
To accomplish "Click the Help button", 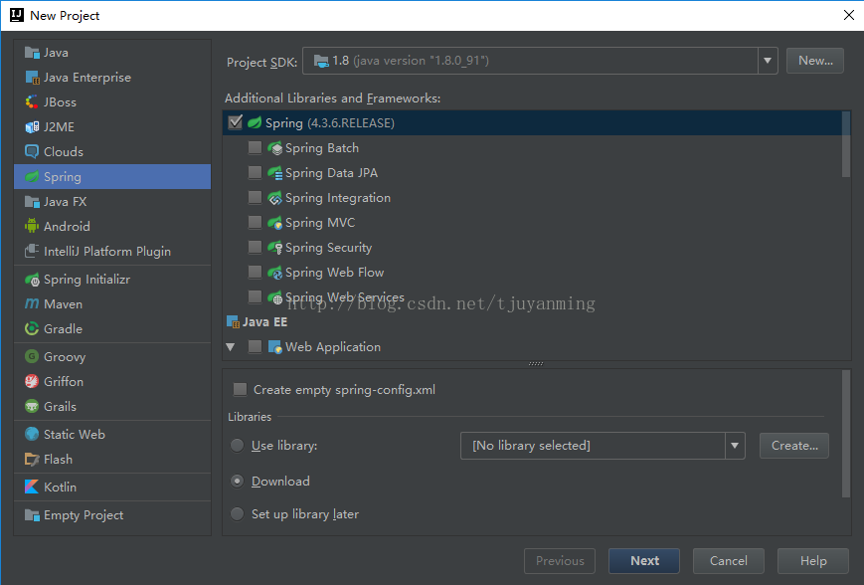I will pyautogui.click(x=812, y=561).
